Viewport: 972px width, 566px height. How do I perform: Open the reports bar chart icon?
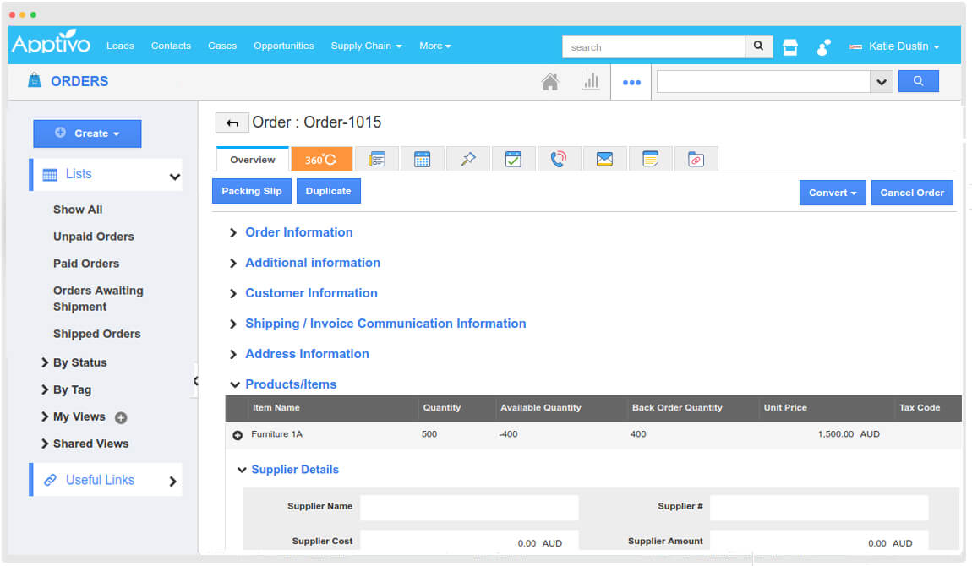coord(590,82)
